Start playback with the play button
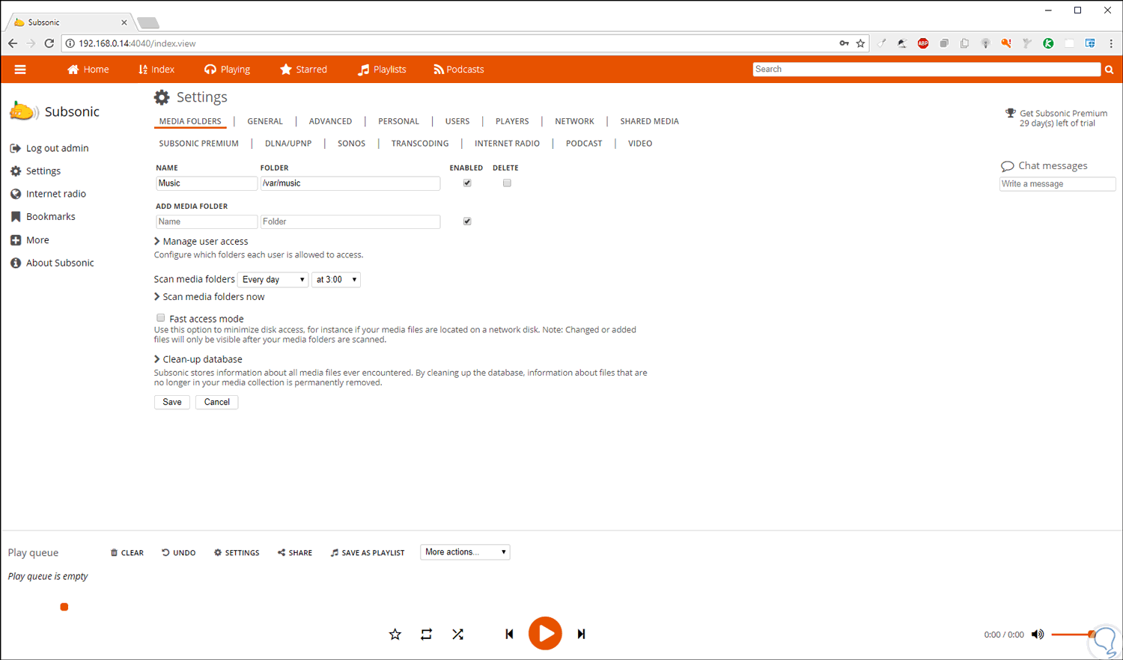The height and width of the screenshot is (660, 1123). click(x=545, y=634)
